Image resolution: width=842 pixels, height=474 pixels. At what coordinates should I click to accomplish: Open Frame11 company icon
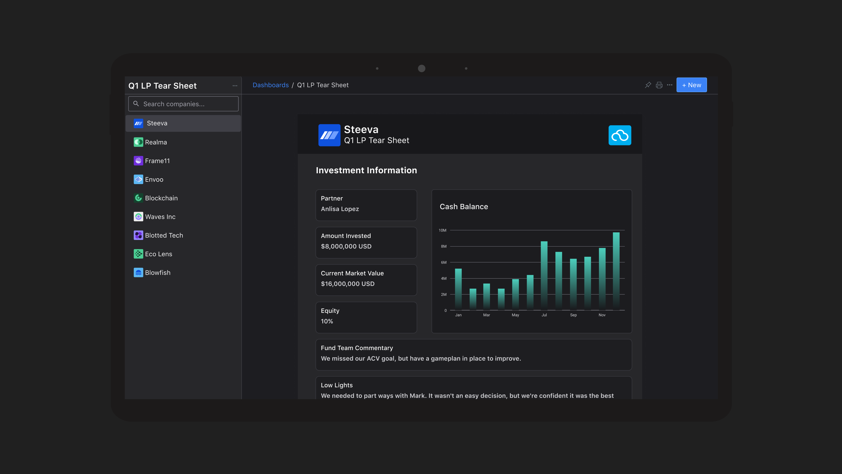(138, 161)
